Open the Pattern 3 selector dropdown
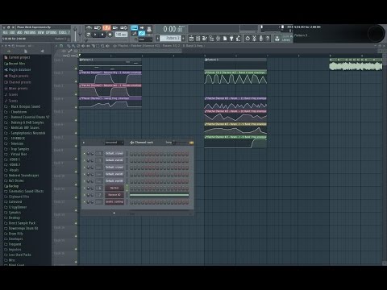The image size is (387, 290). pyautogui.click(x=171, y=39)
